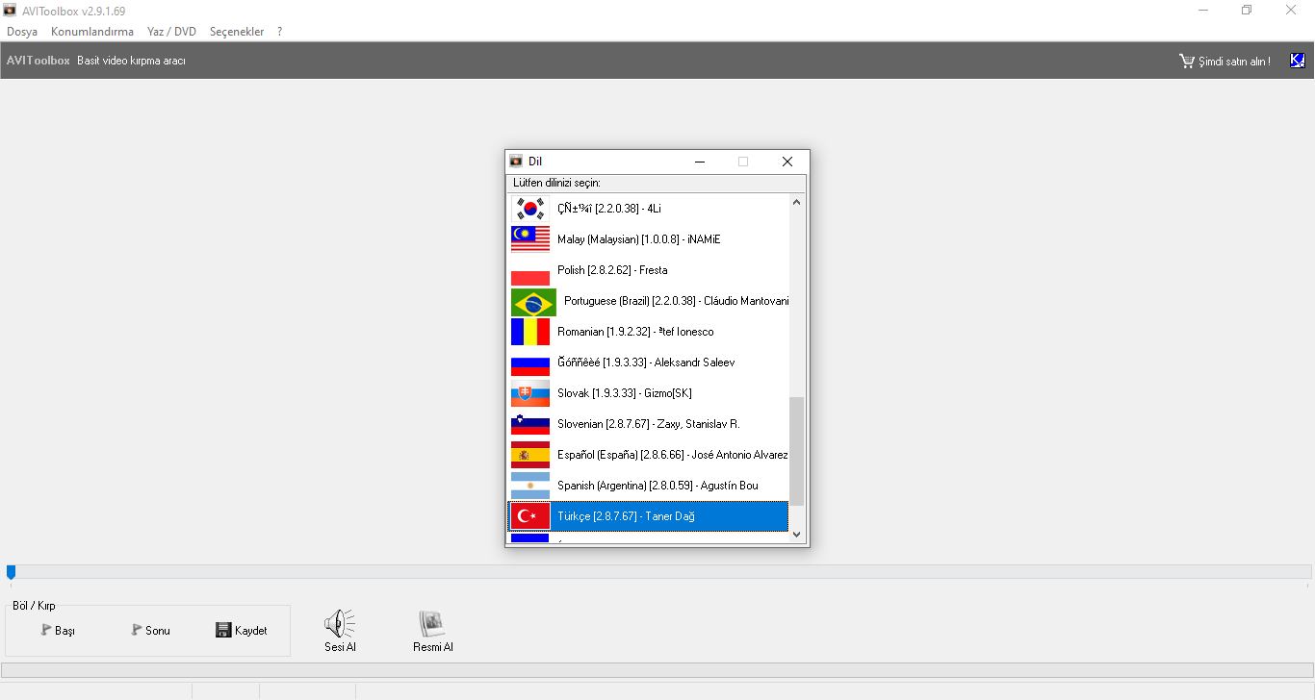Open the Konumlandırma menu
Viewport: 1315px width, 700px height.
(x=92, y=32)
